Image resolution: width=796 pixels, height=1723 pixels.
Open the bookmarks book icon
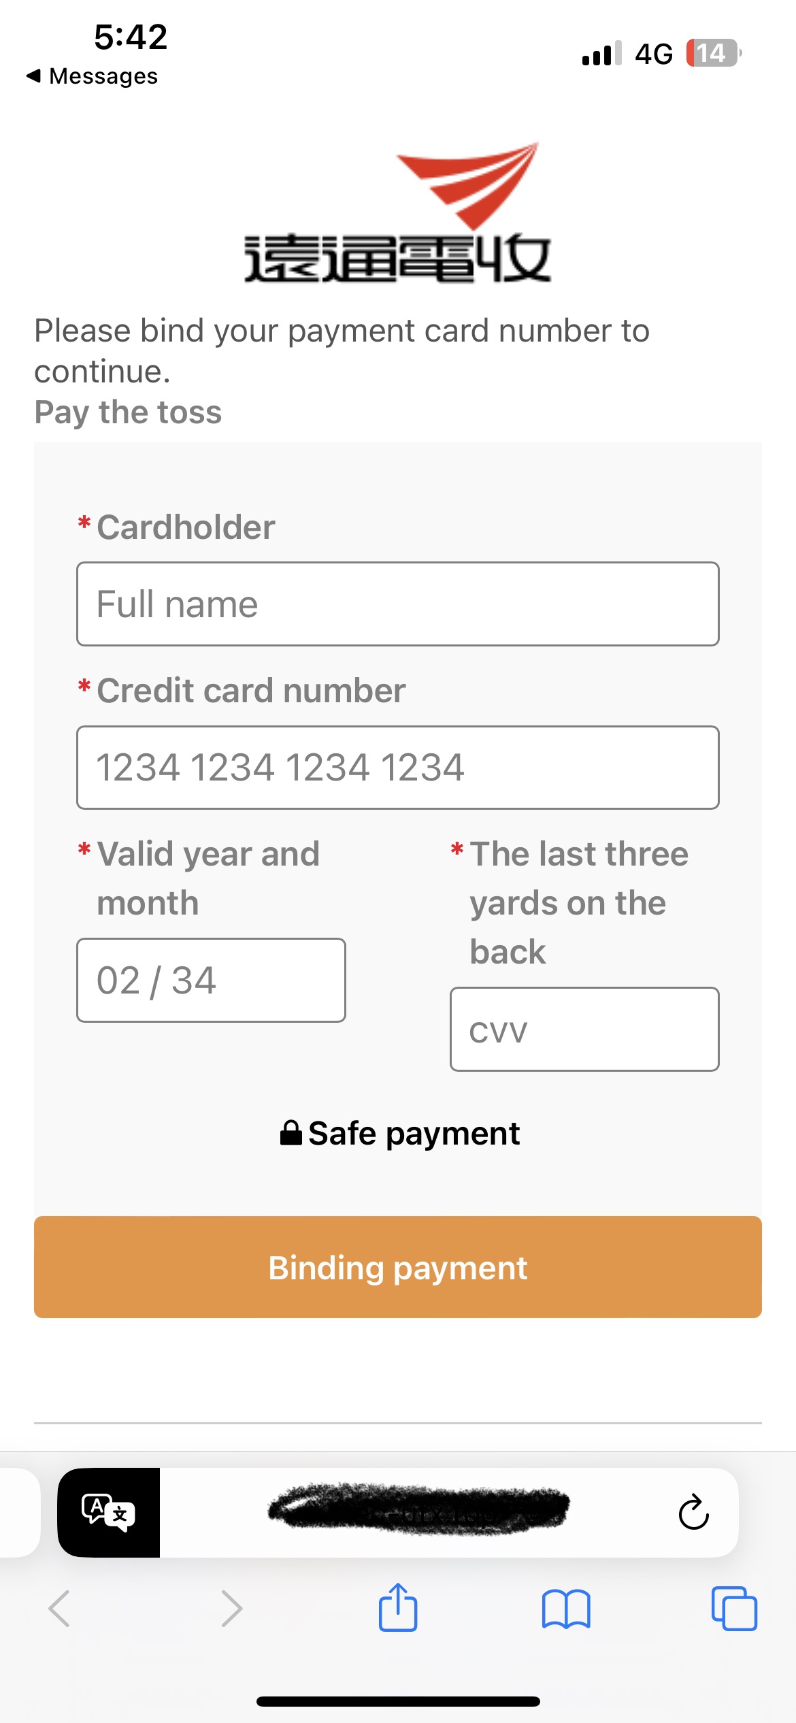point(566,1609)
